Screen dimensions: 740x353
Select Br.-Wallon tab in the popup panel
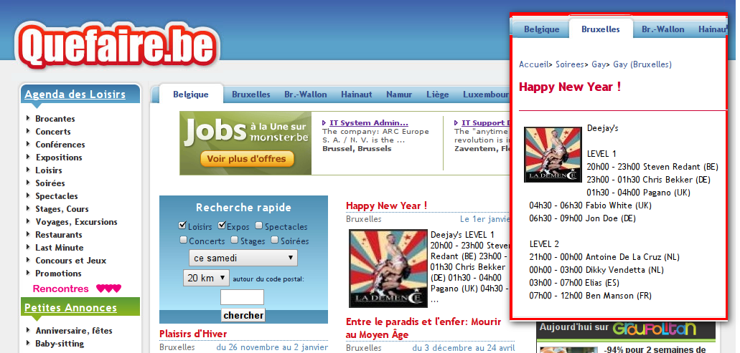(663, 29)
